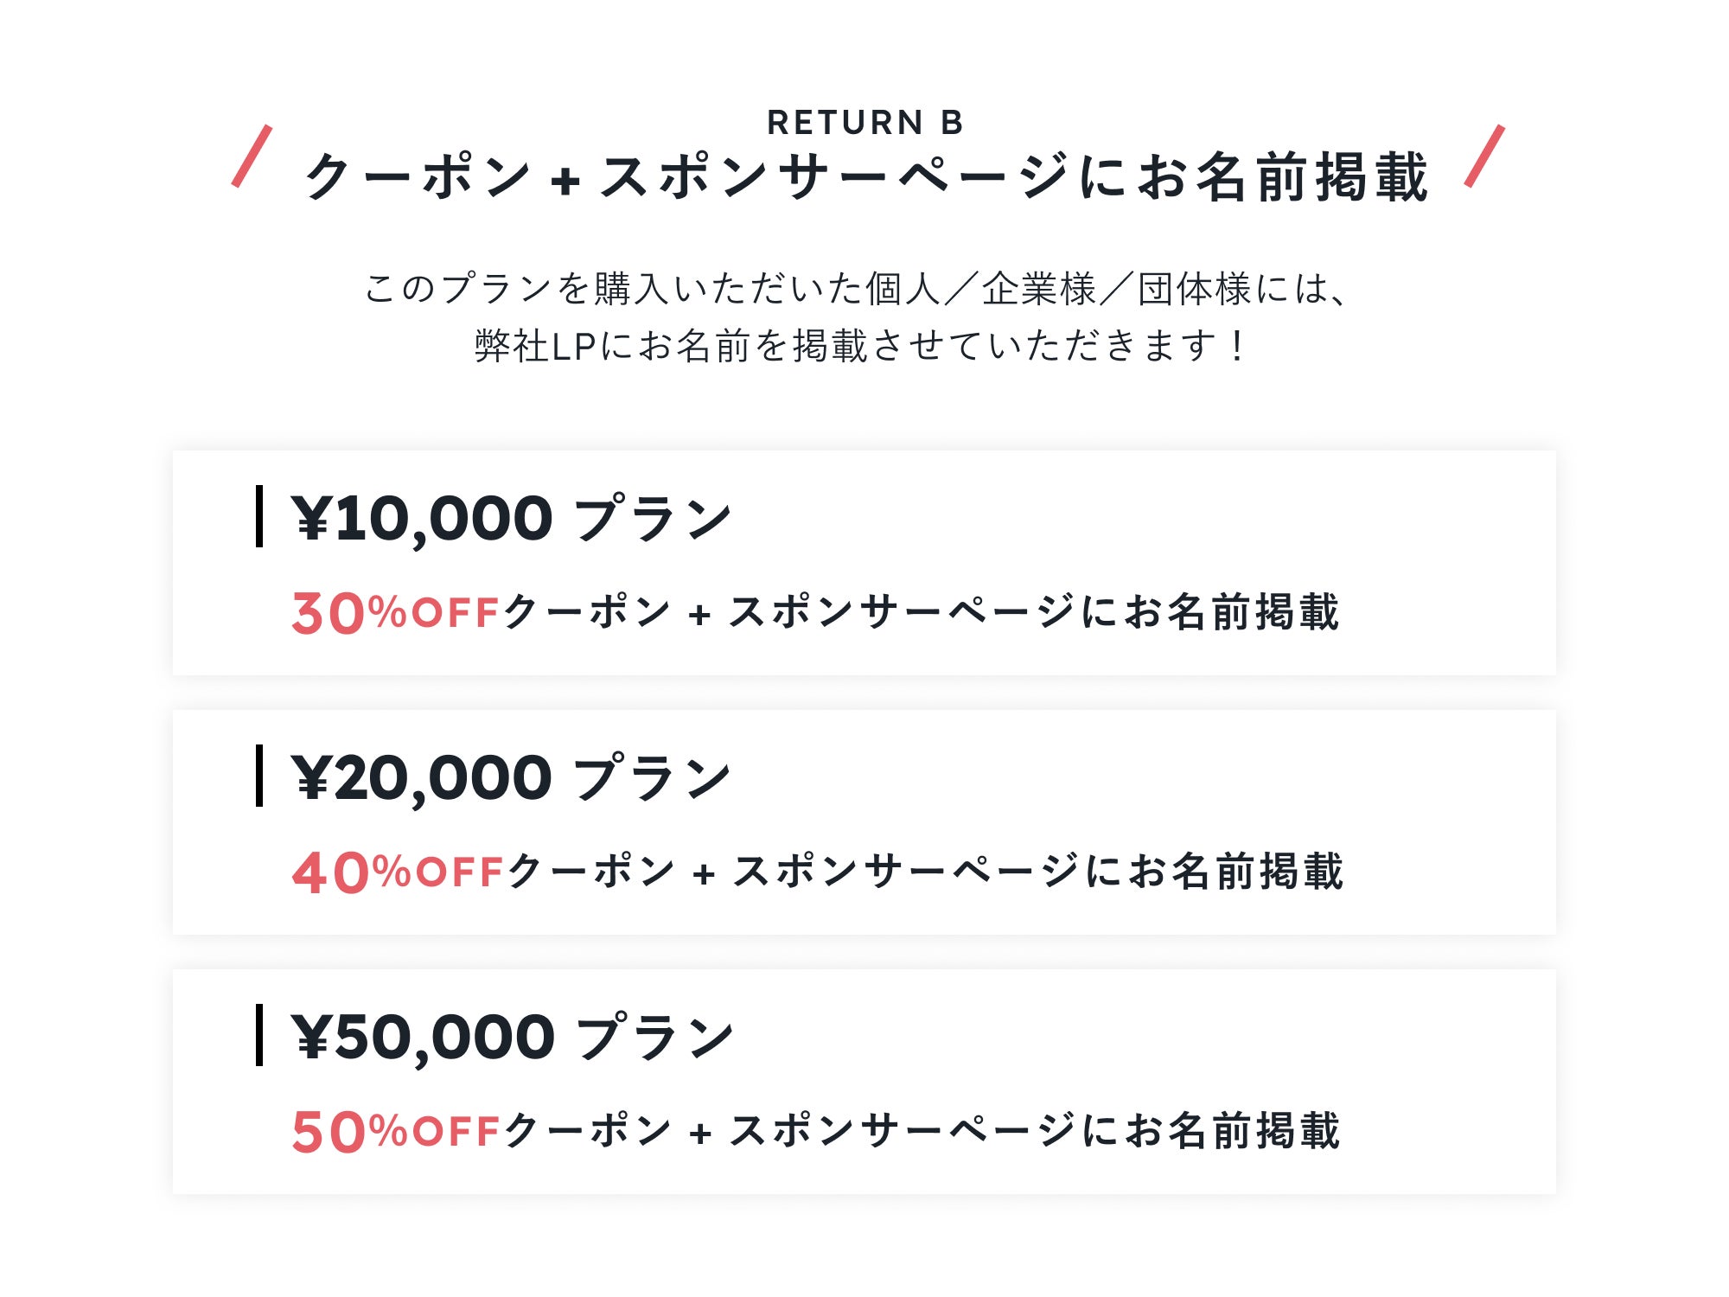Select the ¥50,000 プラン title

512,1038
